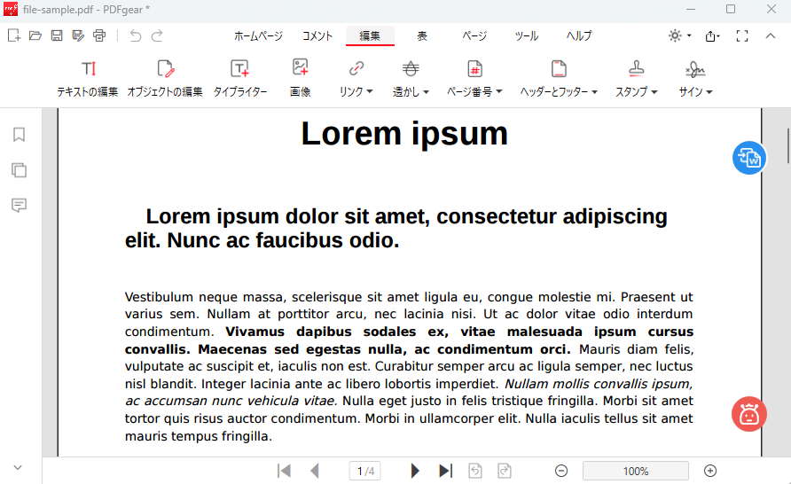Toggle fullscreen mode icon
The height and width of the screenshot is (484, 791).
tap(742, 35)
